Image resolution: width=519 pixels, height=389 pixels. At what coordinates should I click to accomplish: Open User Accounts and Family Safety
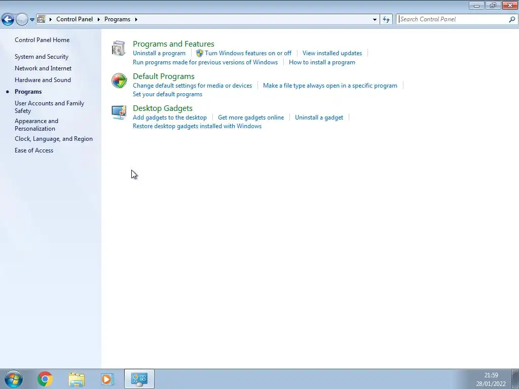(49, 107)
